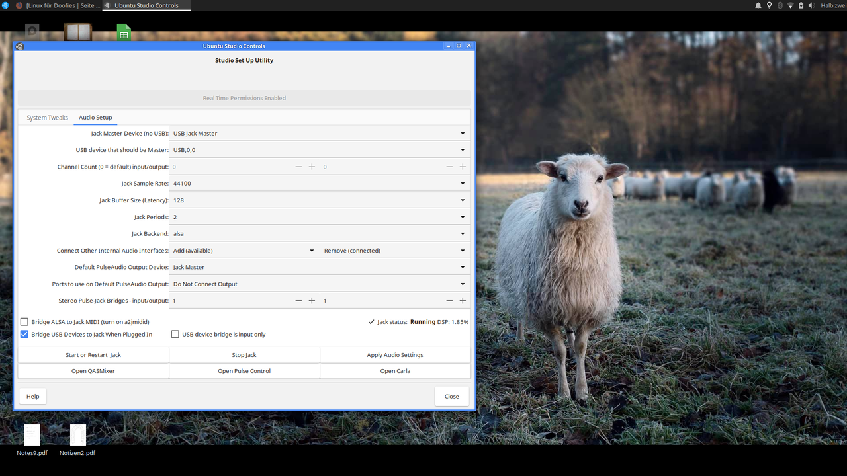847x476 pixels.
Task: Focus the Pulse-Jack Bridges input number field
Action: click(231, 301)
